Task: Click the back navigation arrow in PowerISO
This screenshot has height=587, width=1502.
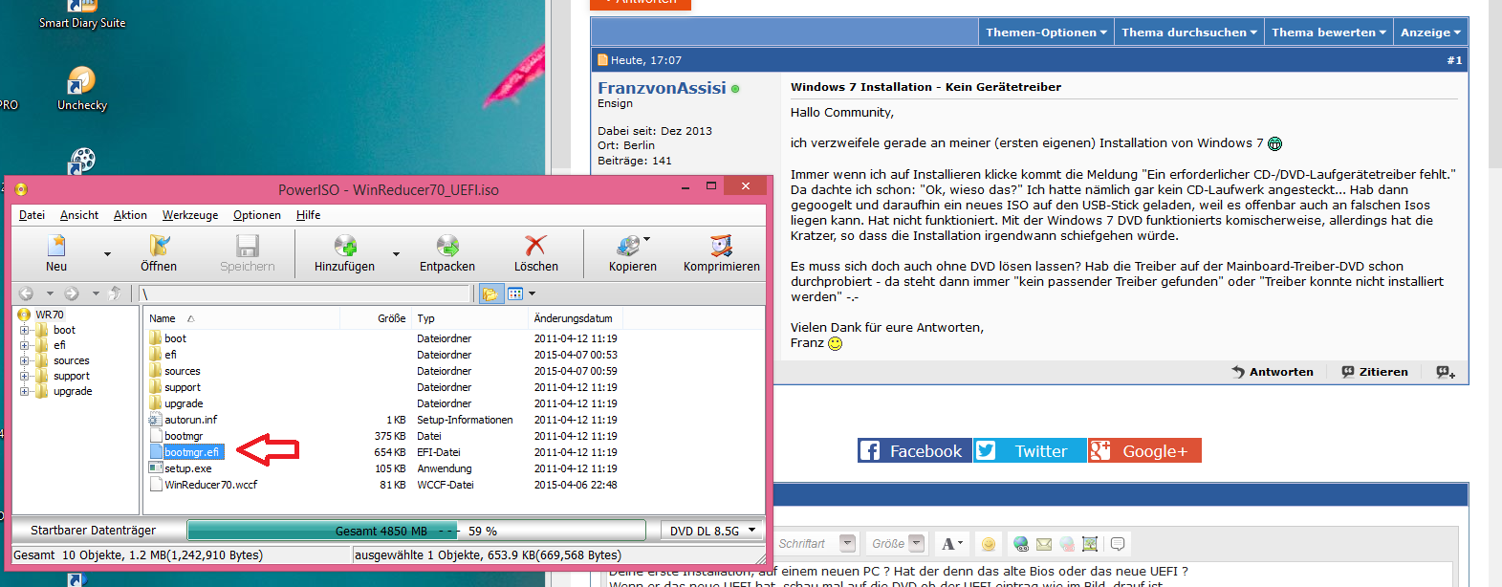Action: point(27,293)
